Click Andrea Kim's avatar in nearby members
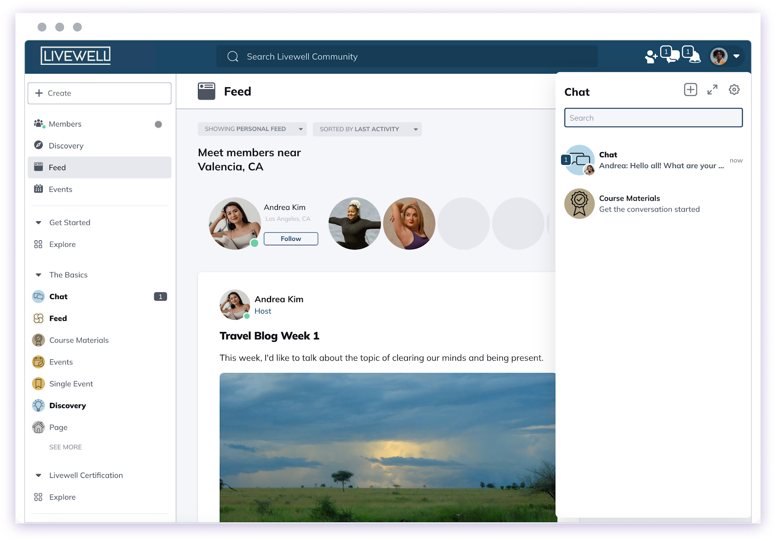This screenshot has width=776, height=541. tap(235, 223)
